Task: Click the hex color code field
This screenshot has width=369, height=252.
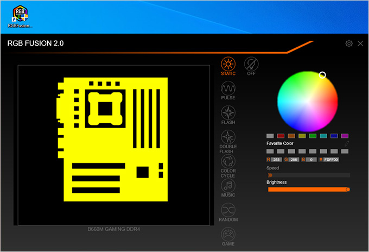Action: point(331,160)
